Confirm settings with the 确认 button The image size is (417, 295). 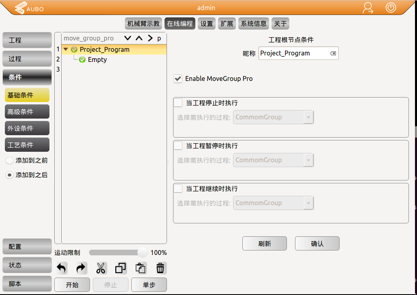pos(317,243)
